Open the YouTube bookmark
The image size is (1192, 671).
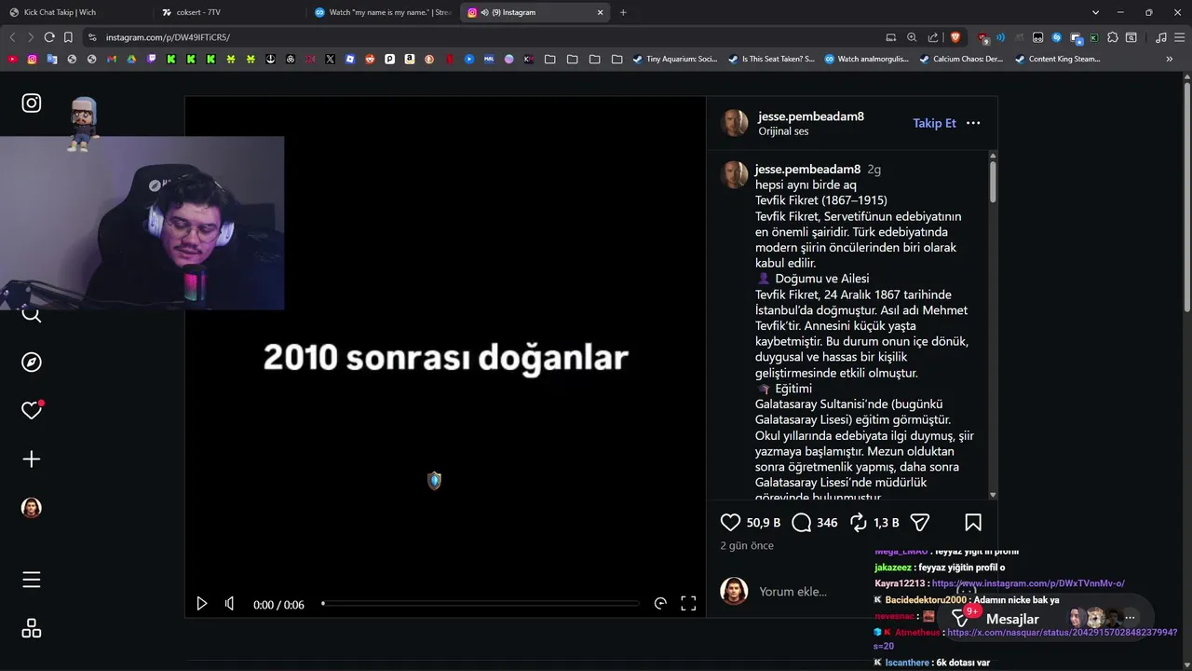[12, 59]
